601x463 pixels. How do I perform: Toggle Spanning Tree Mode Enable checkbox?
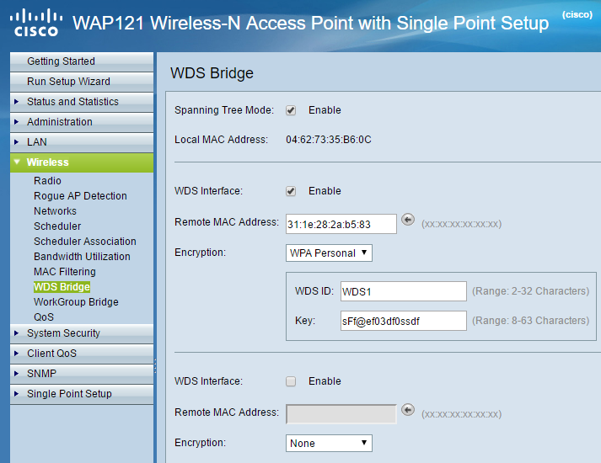(x=291, y=110)
